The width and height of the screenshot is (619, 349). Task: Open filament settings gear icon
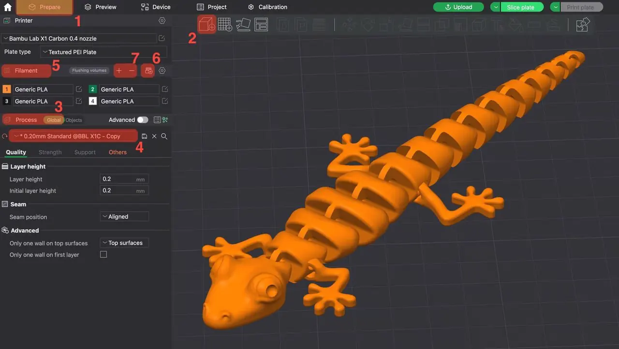coord(162,71)
